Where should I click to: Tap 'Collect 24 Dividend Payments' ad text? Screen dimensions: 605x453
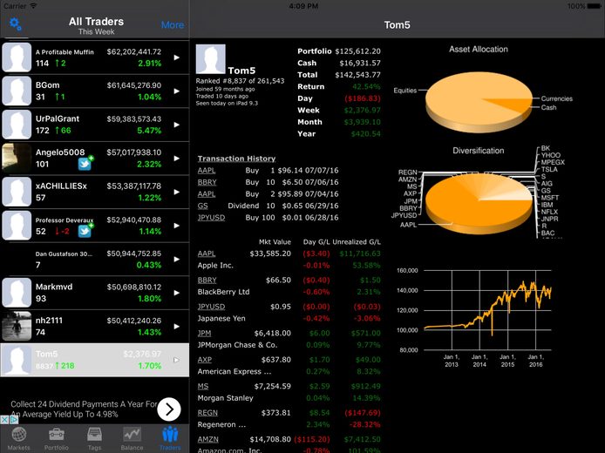(84, 409)
